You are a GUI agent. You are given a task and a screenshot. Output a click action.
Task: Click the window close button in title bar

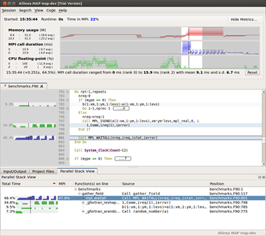click(4, 3)
